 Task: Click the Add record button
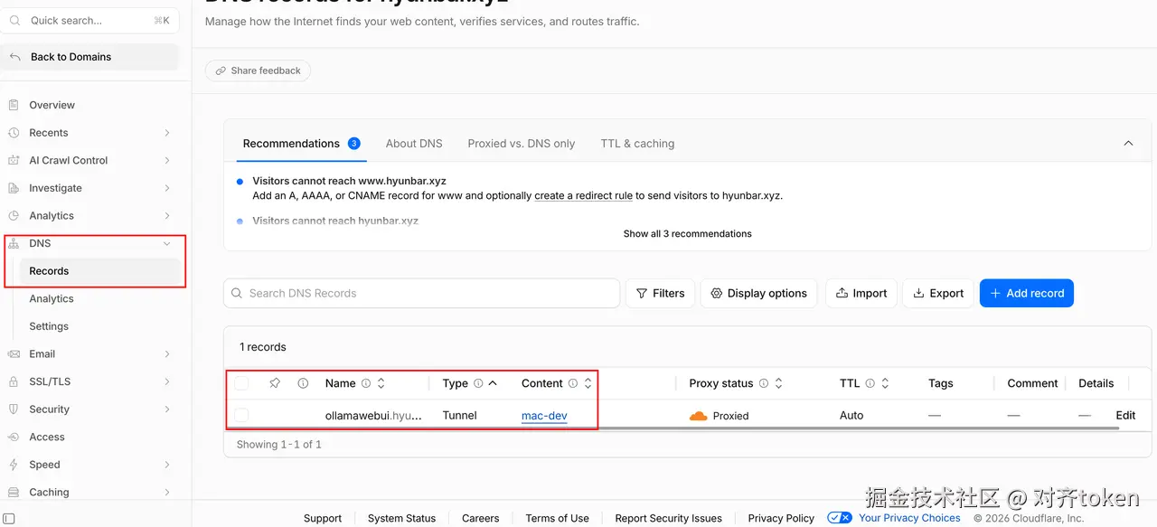click(1027, 293)
